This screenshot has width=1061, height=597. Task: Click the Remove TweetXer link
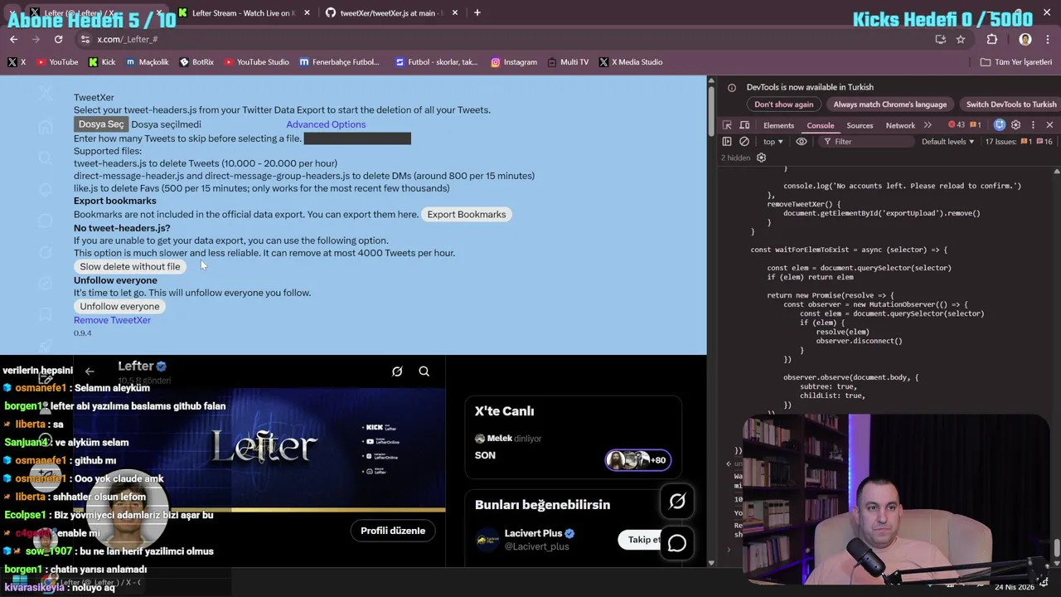112,320
